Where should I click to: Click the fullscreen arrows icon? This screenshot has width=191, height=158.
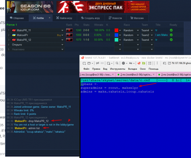pos(150,63)
